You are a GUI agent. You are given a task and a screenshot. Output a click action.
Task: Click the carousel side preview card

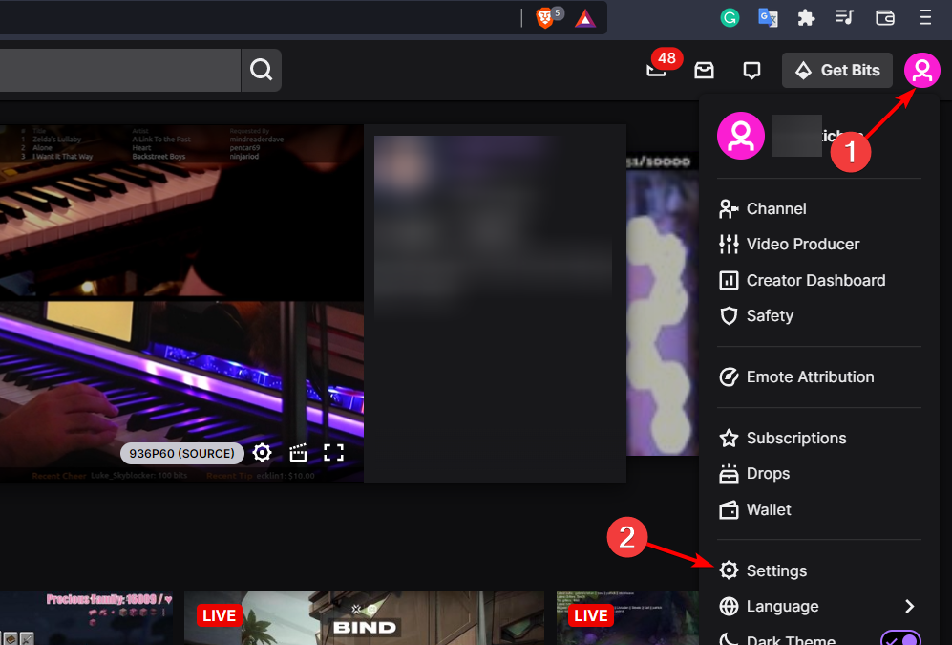663,304
